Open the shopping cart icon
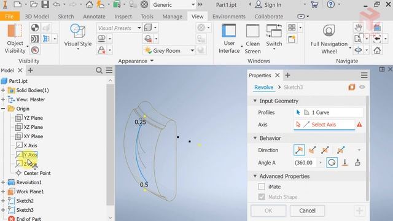 click(314, 4)
